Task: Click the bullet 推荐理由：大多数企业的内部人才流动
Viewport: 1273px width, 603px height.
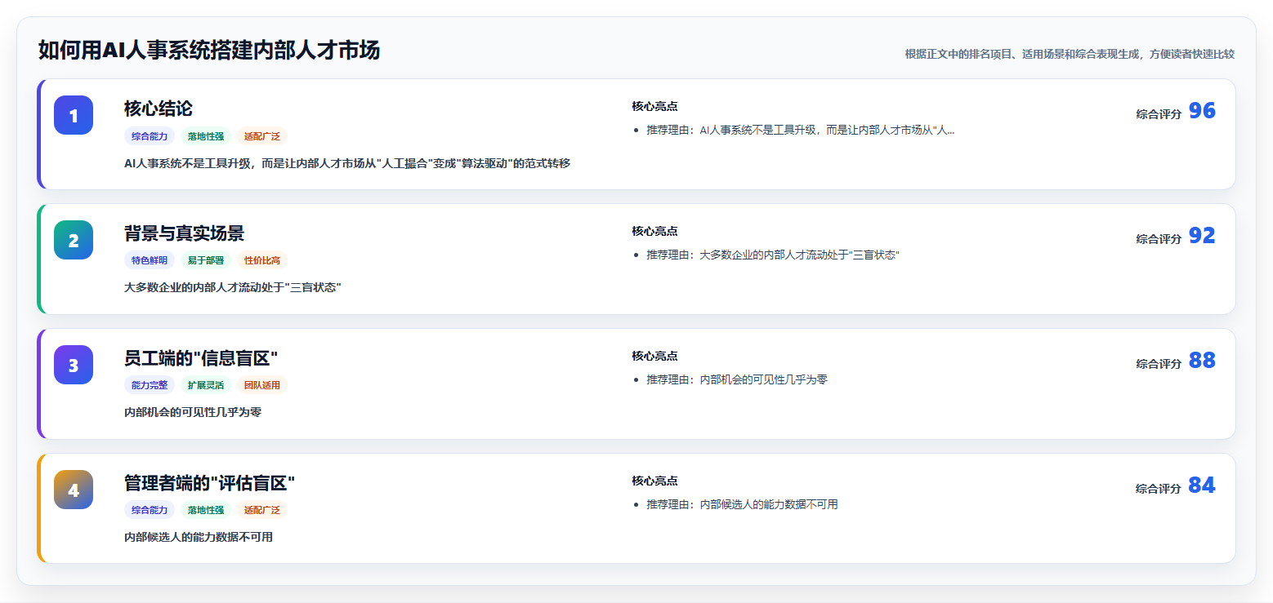Action: click(773, 255)
